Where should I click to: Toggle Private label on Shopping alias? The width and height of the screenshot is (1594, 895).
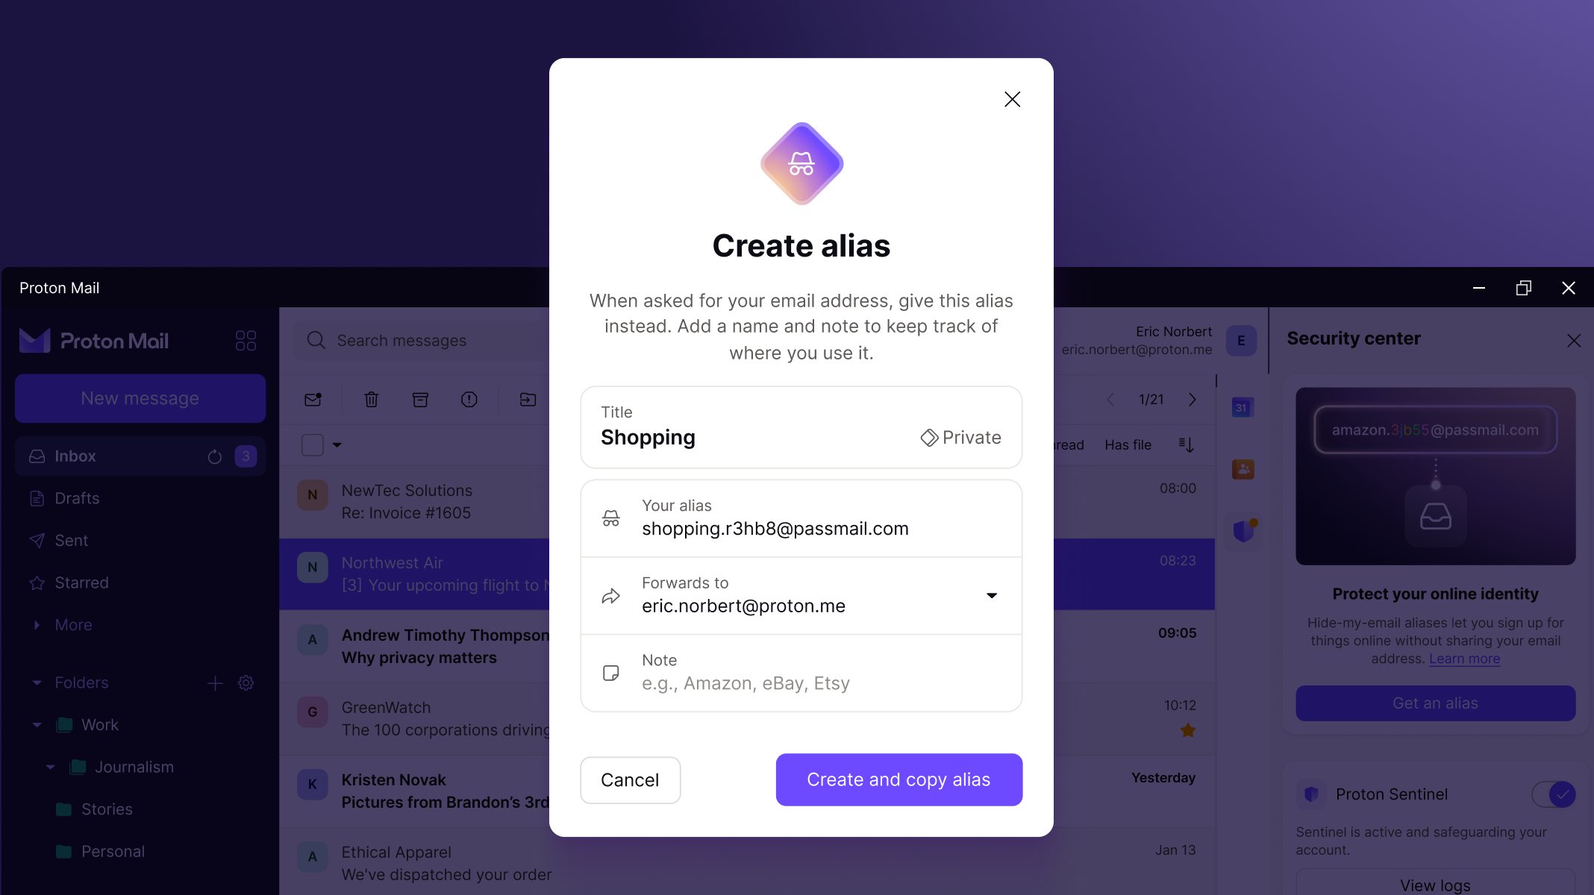(961, 436)
